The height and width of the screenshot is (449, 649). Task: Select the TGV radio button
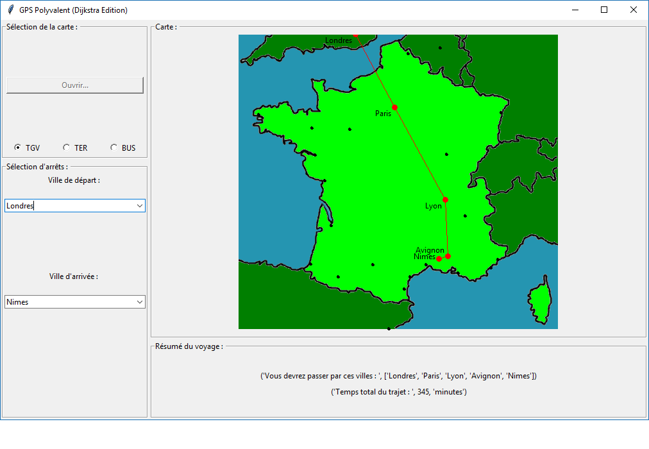coord(18,148)
